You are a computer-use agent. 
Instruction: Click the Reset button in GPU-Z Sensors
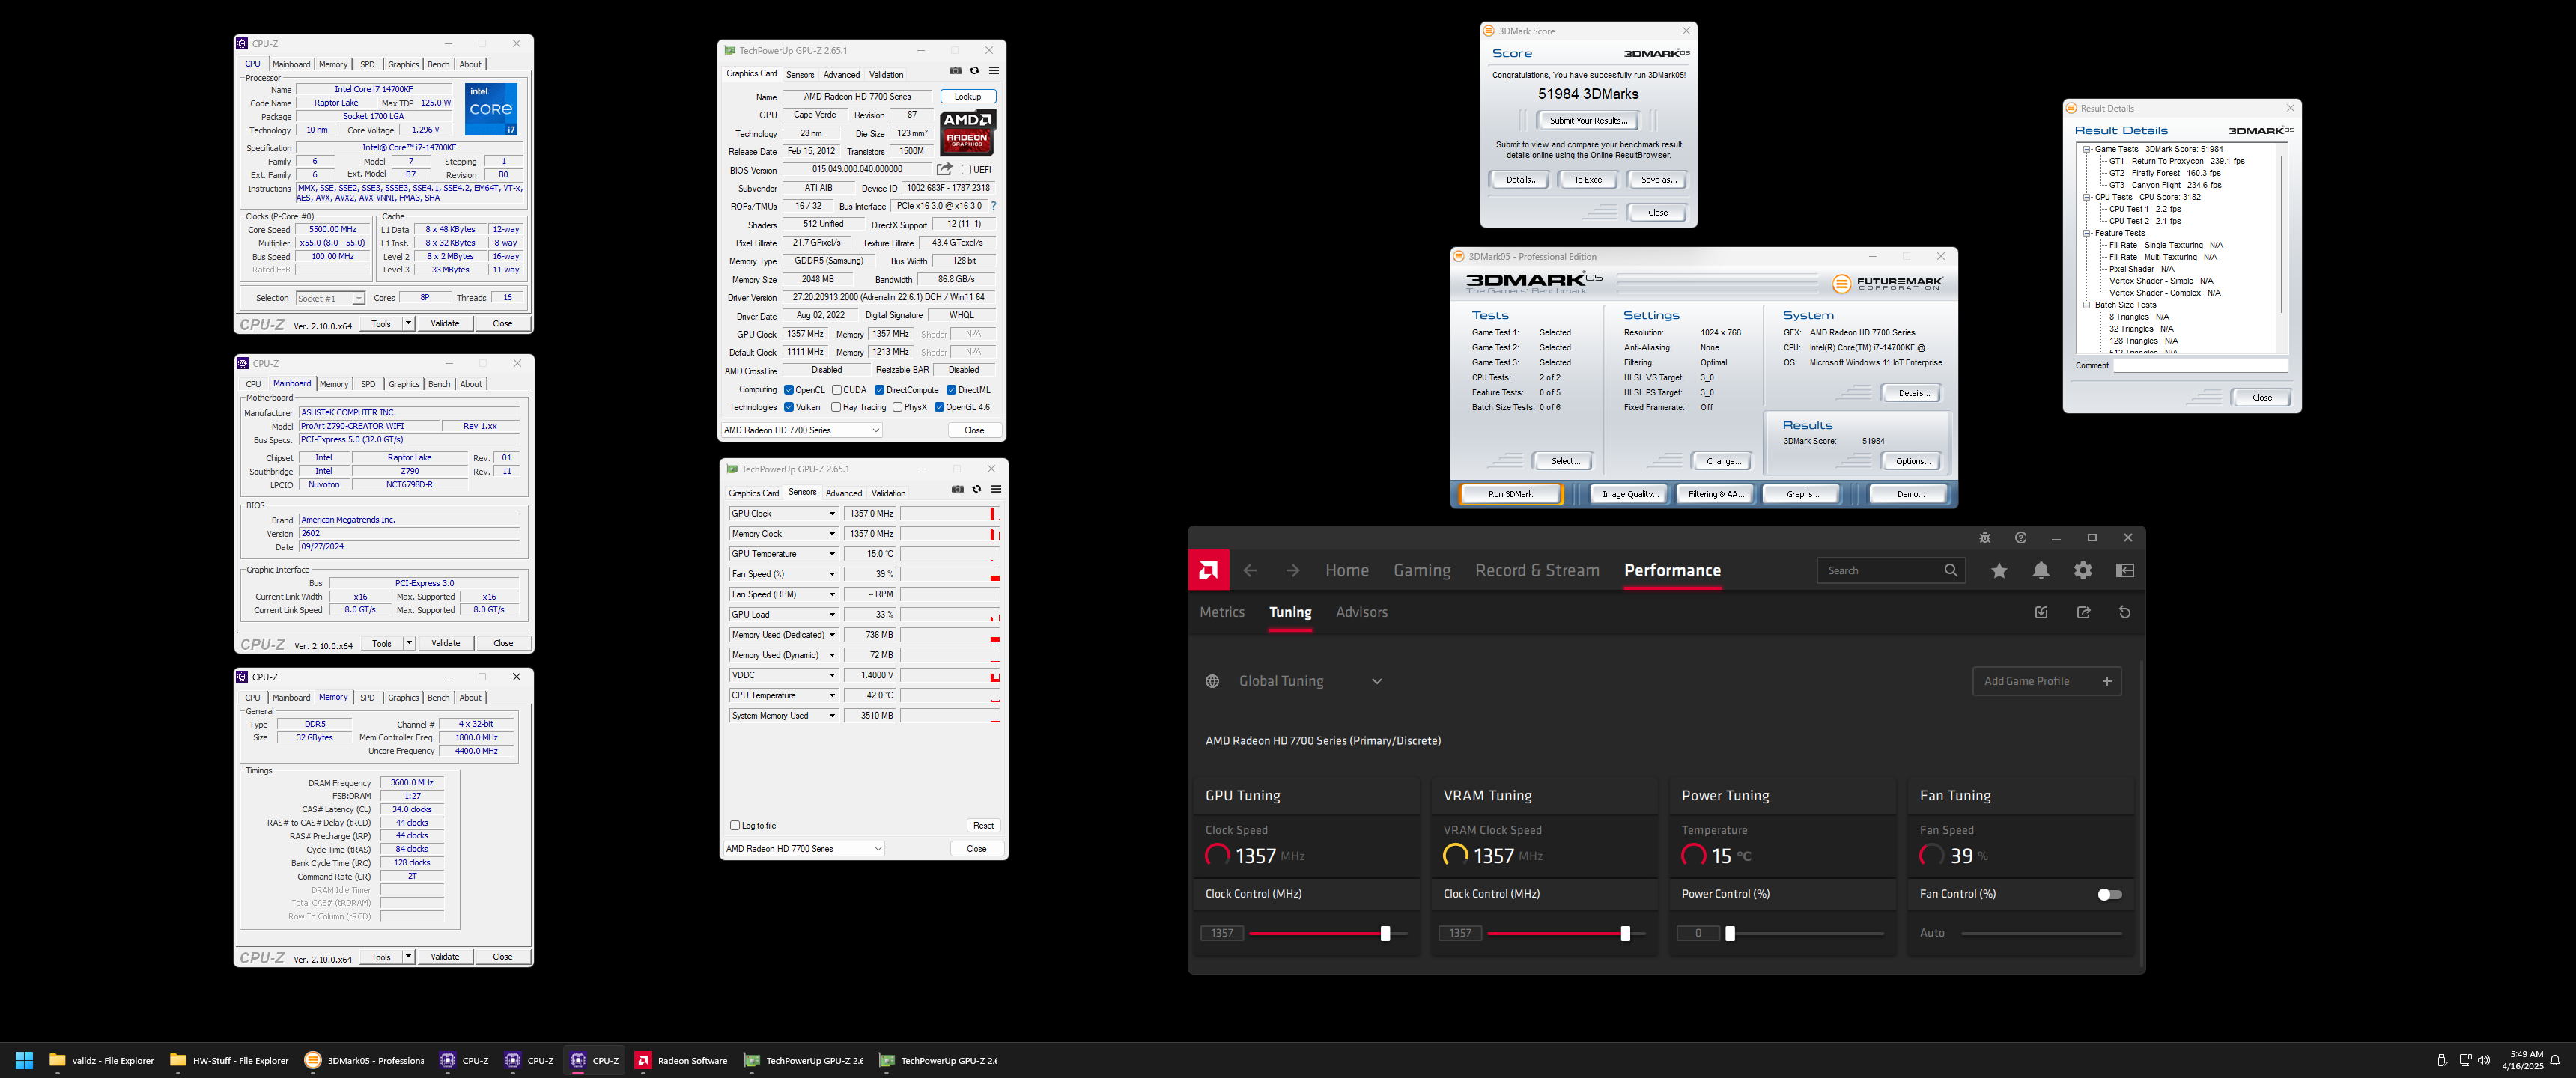pyautogui.click(x=983, y=826)
